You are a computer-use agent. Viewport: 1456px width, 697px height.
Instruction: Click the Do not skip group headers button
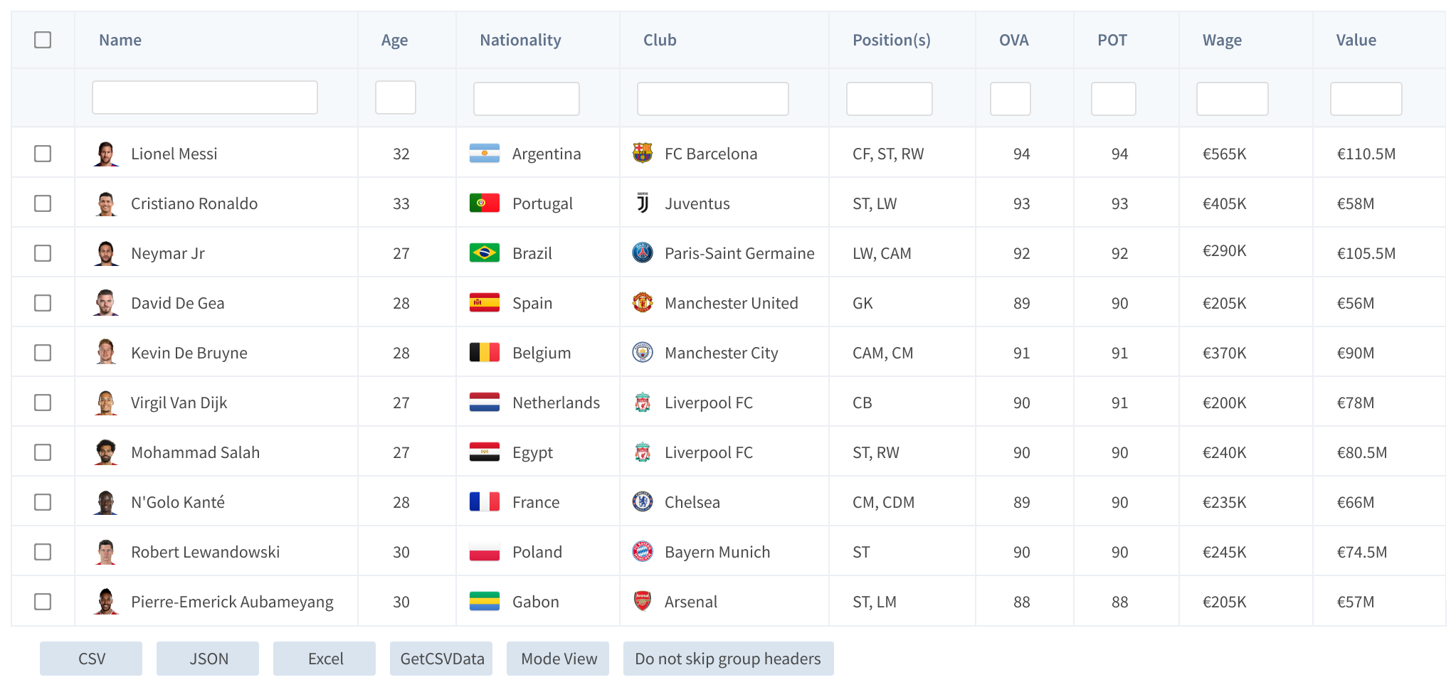(727, 659)
